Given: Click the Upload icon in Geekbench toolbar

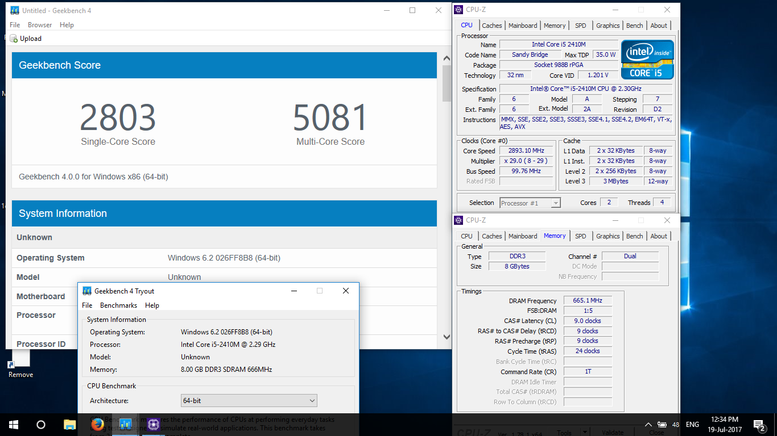Looking at the screenshot, I should coord(14,39).
